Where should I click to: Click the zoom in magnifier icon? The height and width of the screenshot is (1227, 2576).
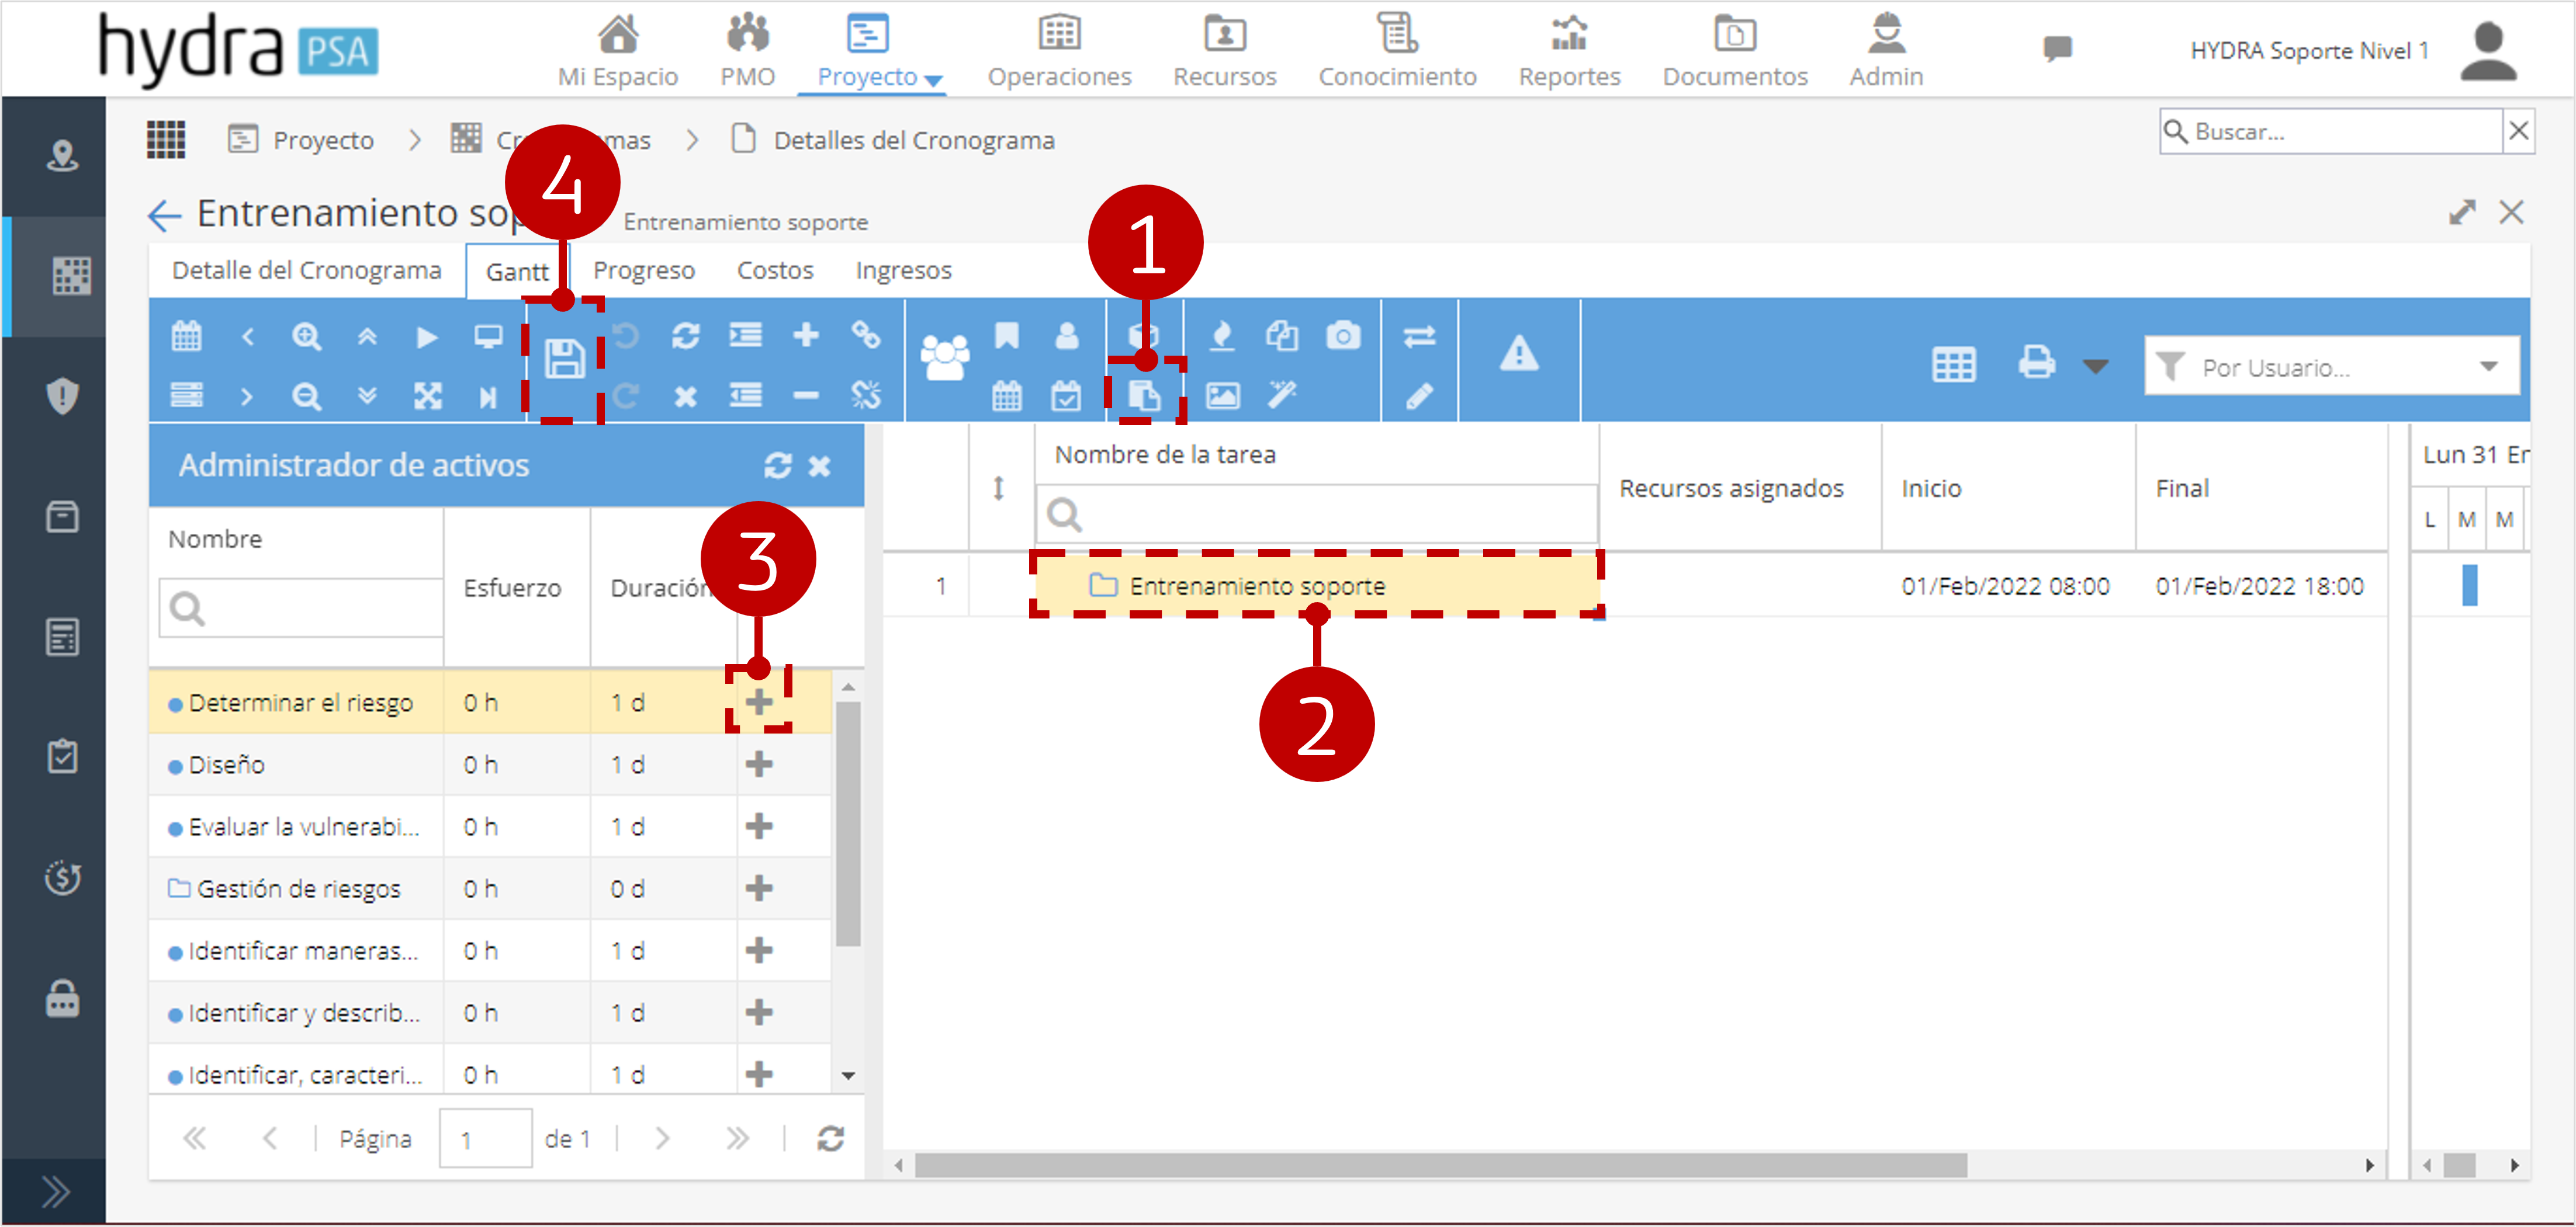[306, 337]
